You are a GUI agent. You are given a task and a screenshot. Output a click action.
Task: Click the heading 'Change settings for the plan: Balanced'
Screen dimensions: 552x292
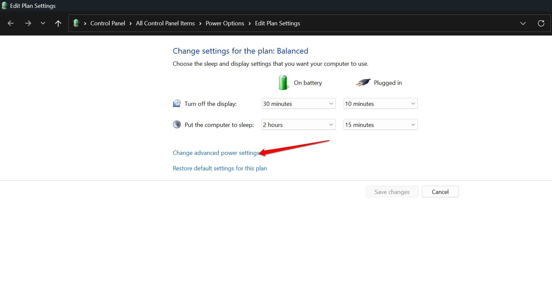240,51
